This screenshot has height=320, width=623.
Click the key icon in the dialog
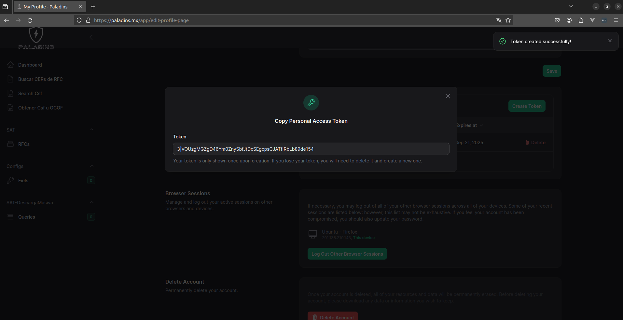tap(311, 103)
